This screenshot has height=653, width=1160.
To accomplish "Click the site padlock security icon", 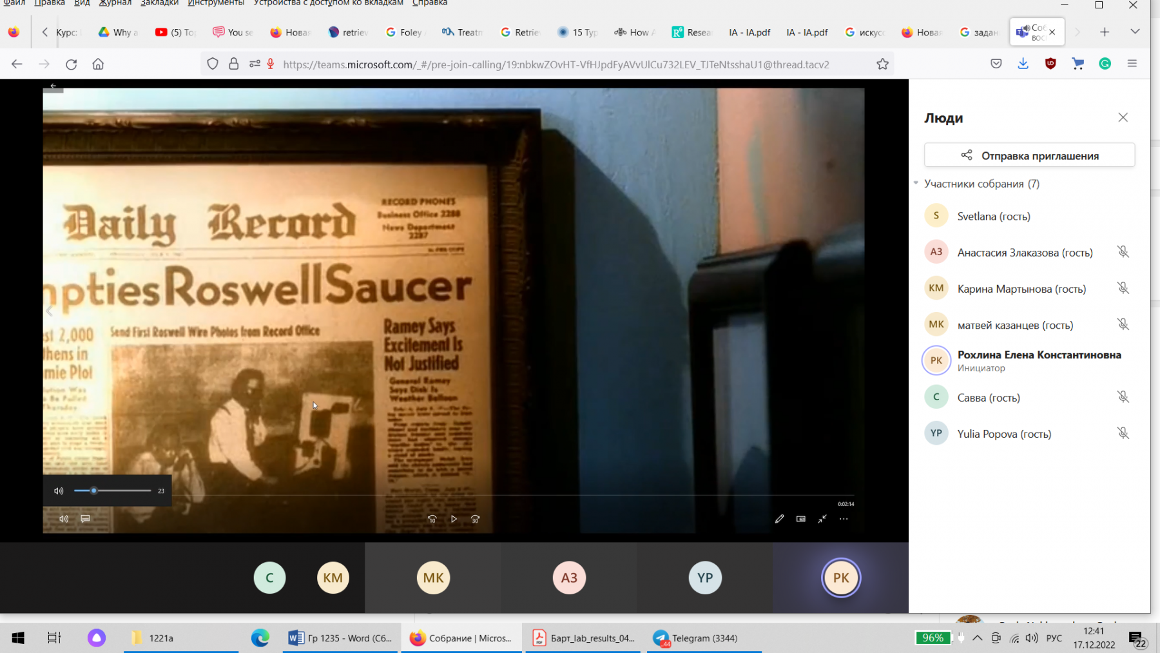I will [233, 64].
